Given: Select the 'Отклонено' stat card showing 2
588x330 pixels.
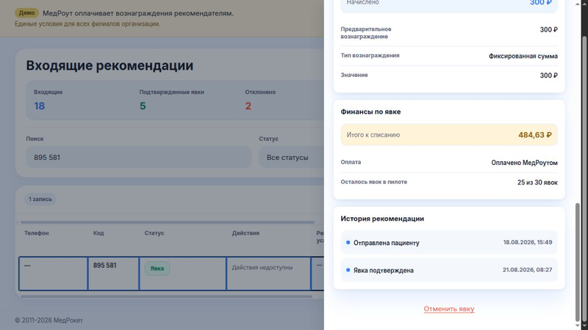Looking at the screenshot, I should pyautogui.click(x=281, y=100).
